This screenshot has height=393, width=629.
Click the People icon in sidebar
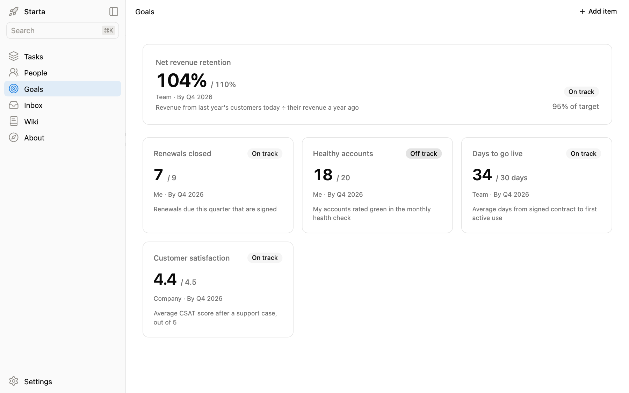[14, 73]
